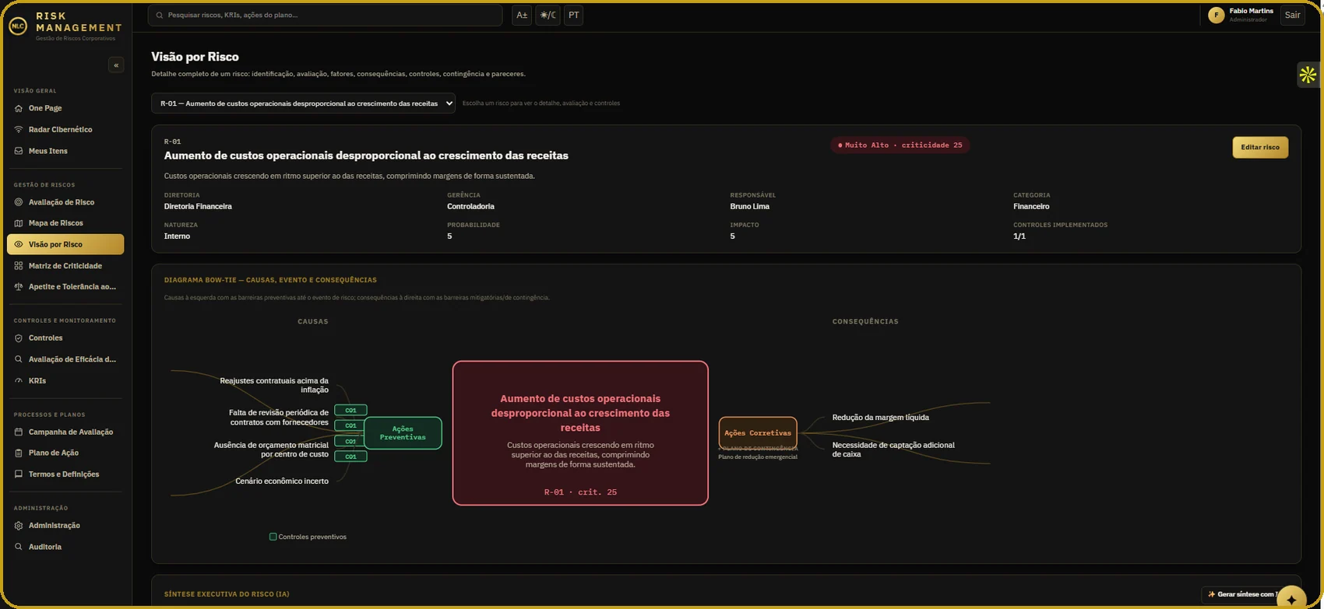Open the PT language selector
The width and height of the screenshot is (1324, 609).
pyautogui.click(x=573, y=15)
